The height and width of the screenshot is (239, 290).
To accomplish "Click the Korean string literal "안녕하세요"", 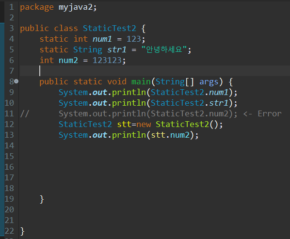I will click(x=164, y=49).
